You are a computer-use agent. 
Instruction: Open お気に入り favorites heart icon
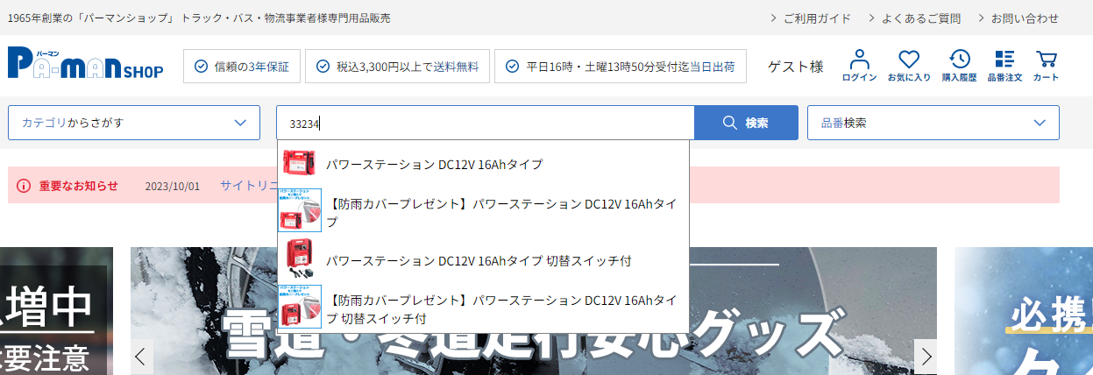(909, 66)
